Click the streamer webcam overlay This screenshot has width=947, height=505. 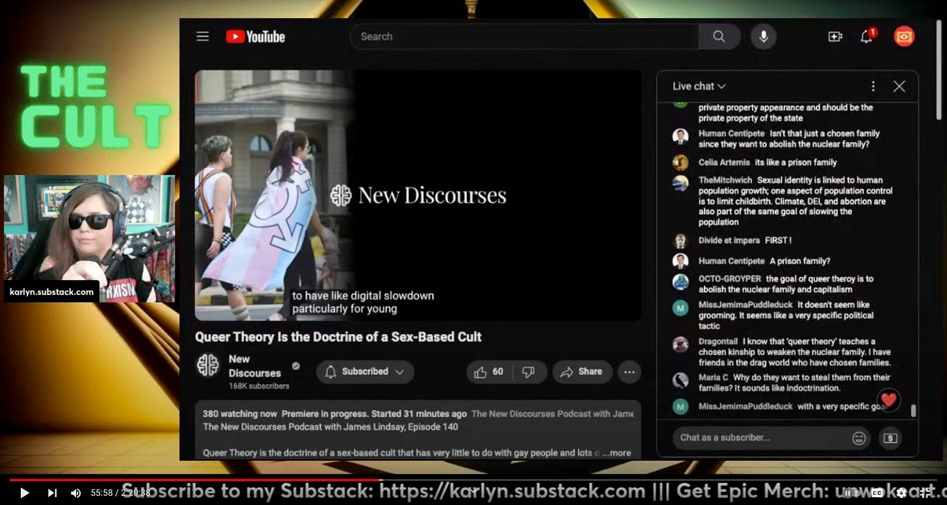click(89, 239)
